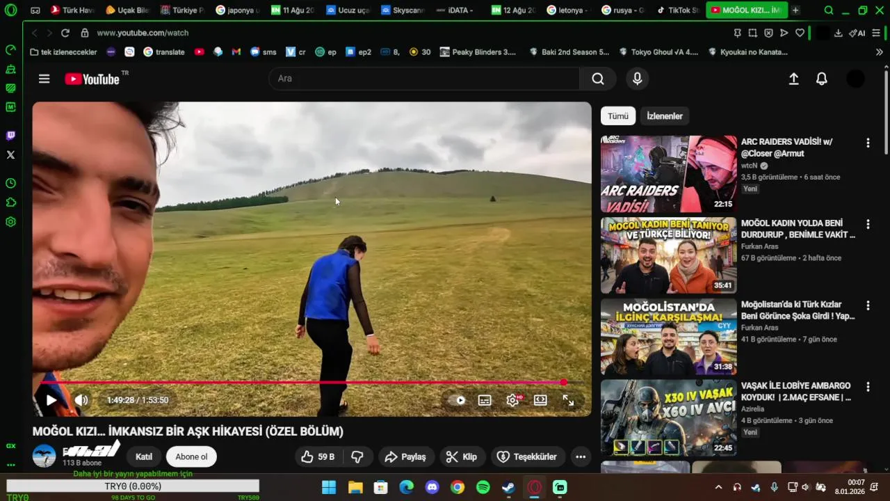Open options for VAŞAK İLE LOBİYE video
The image size is (890, 501).
(x=868, y=386)
